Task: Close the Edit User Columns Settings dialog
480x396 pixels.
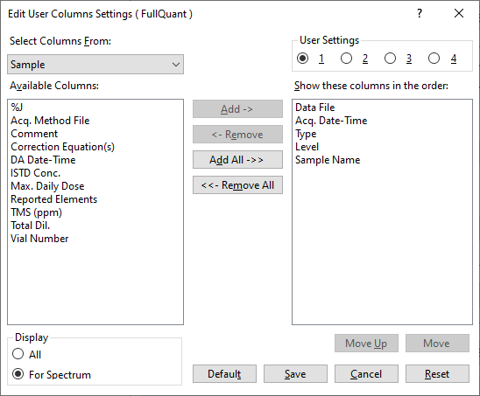Action: pyautogui.click(x=459, y=13)
